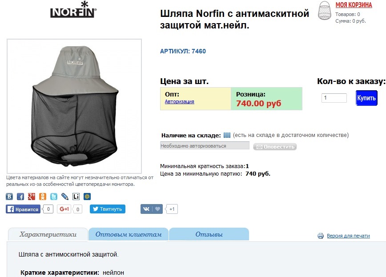Screen dimensions: 386x277
Task: Share on Odnoklassniki with orange icon
Action: 43,197
